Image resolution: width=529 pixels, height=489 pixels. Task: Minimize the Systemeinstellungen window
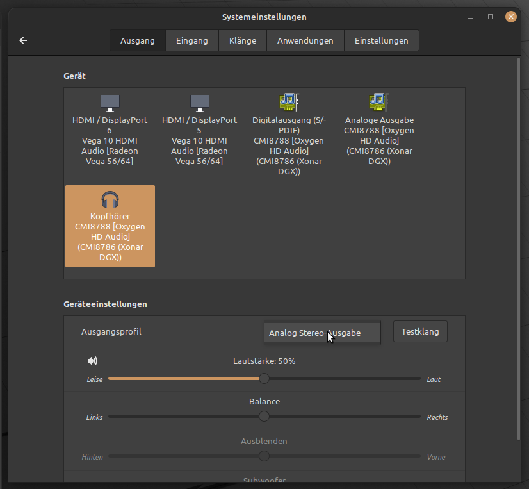(470, 17)
